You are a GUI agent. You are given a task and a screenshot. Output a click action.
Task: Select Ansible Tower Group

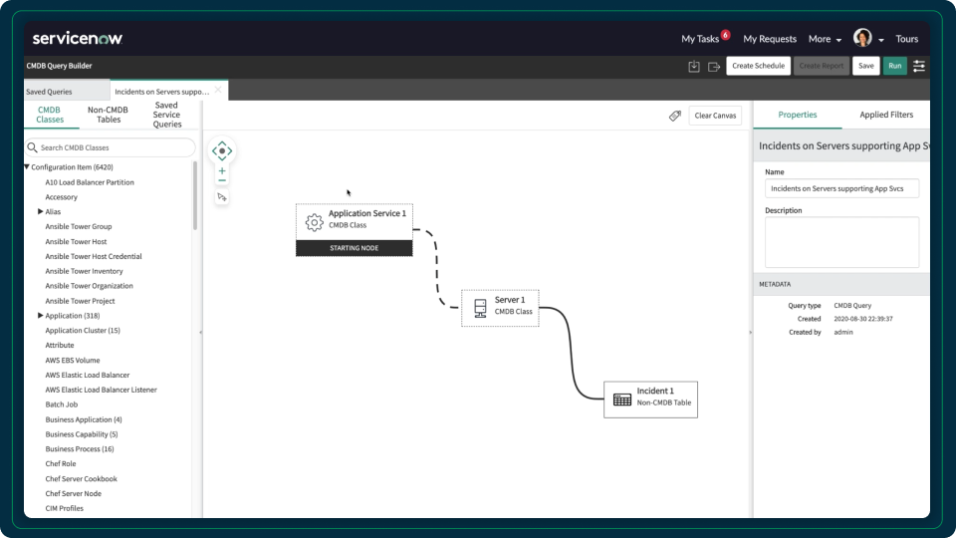78,226
